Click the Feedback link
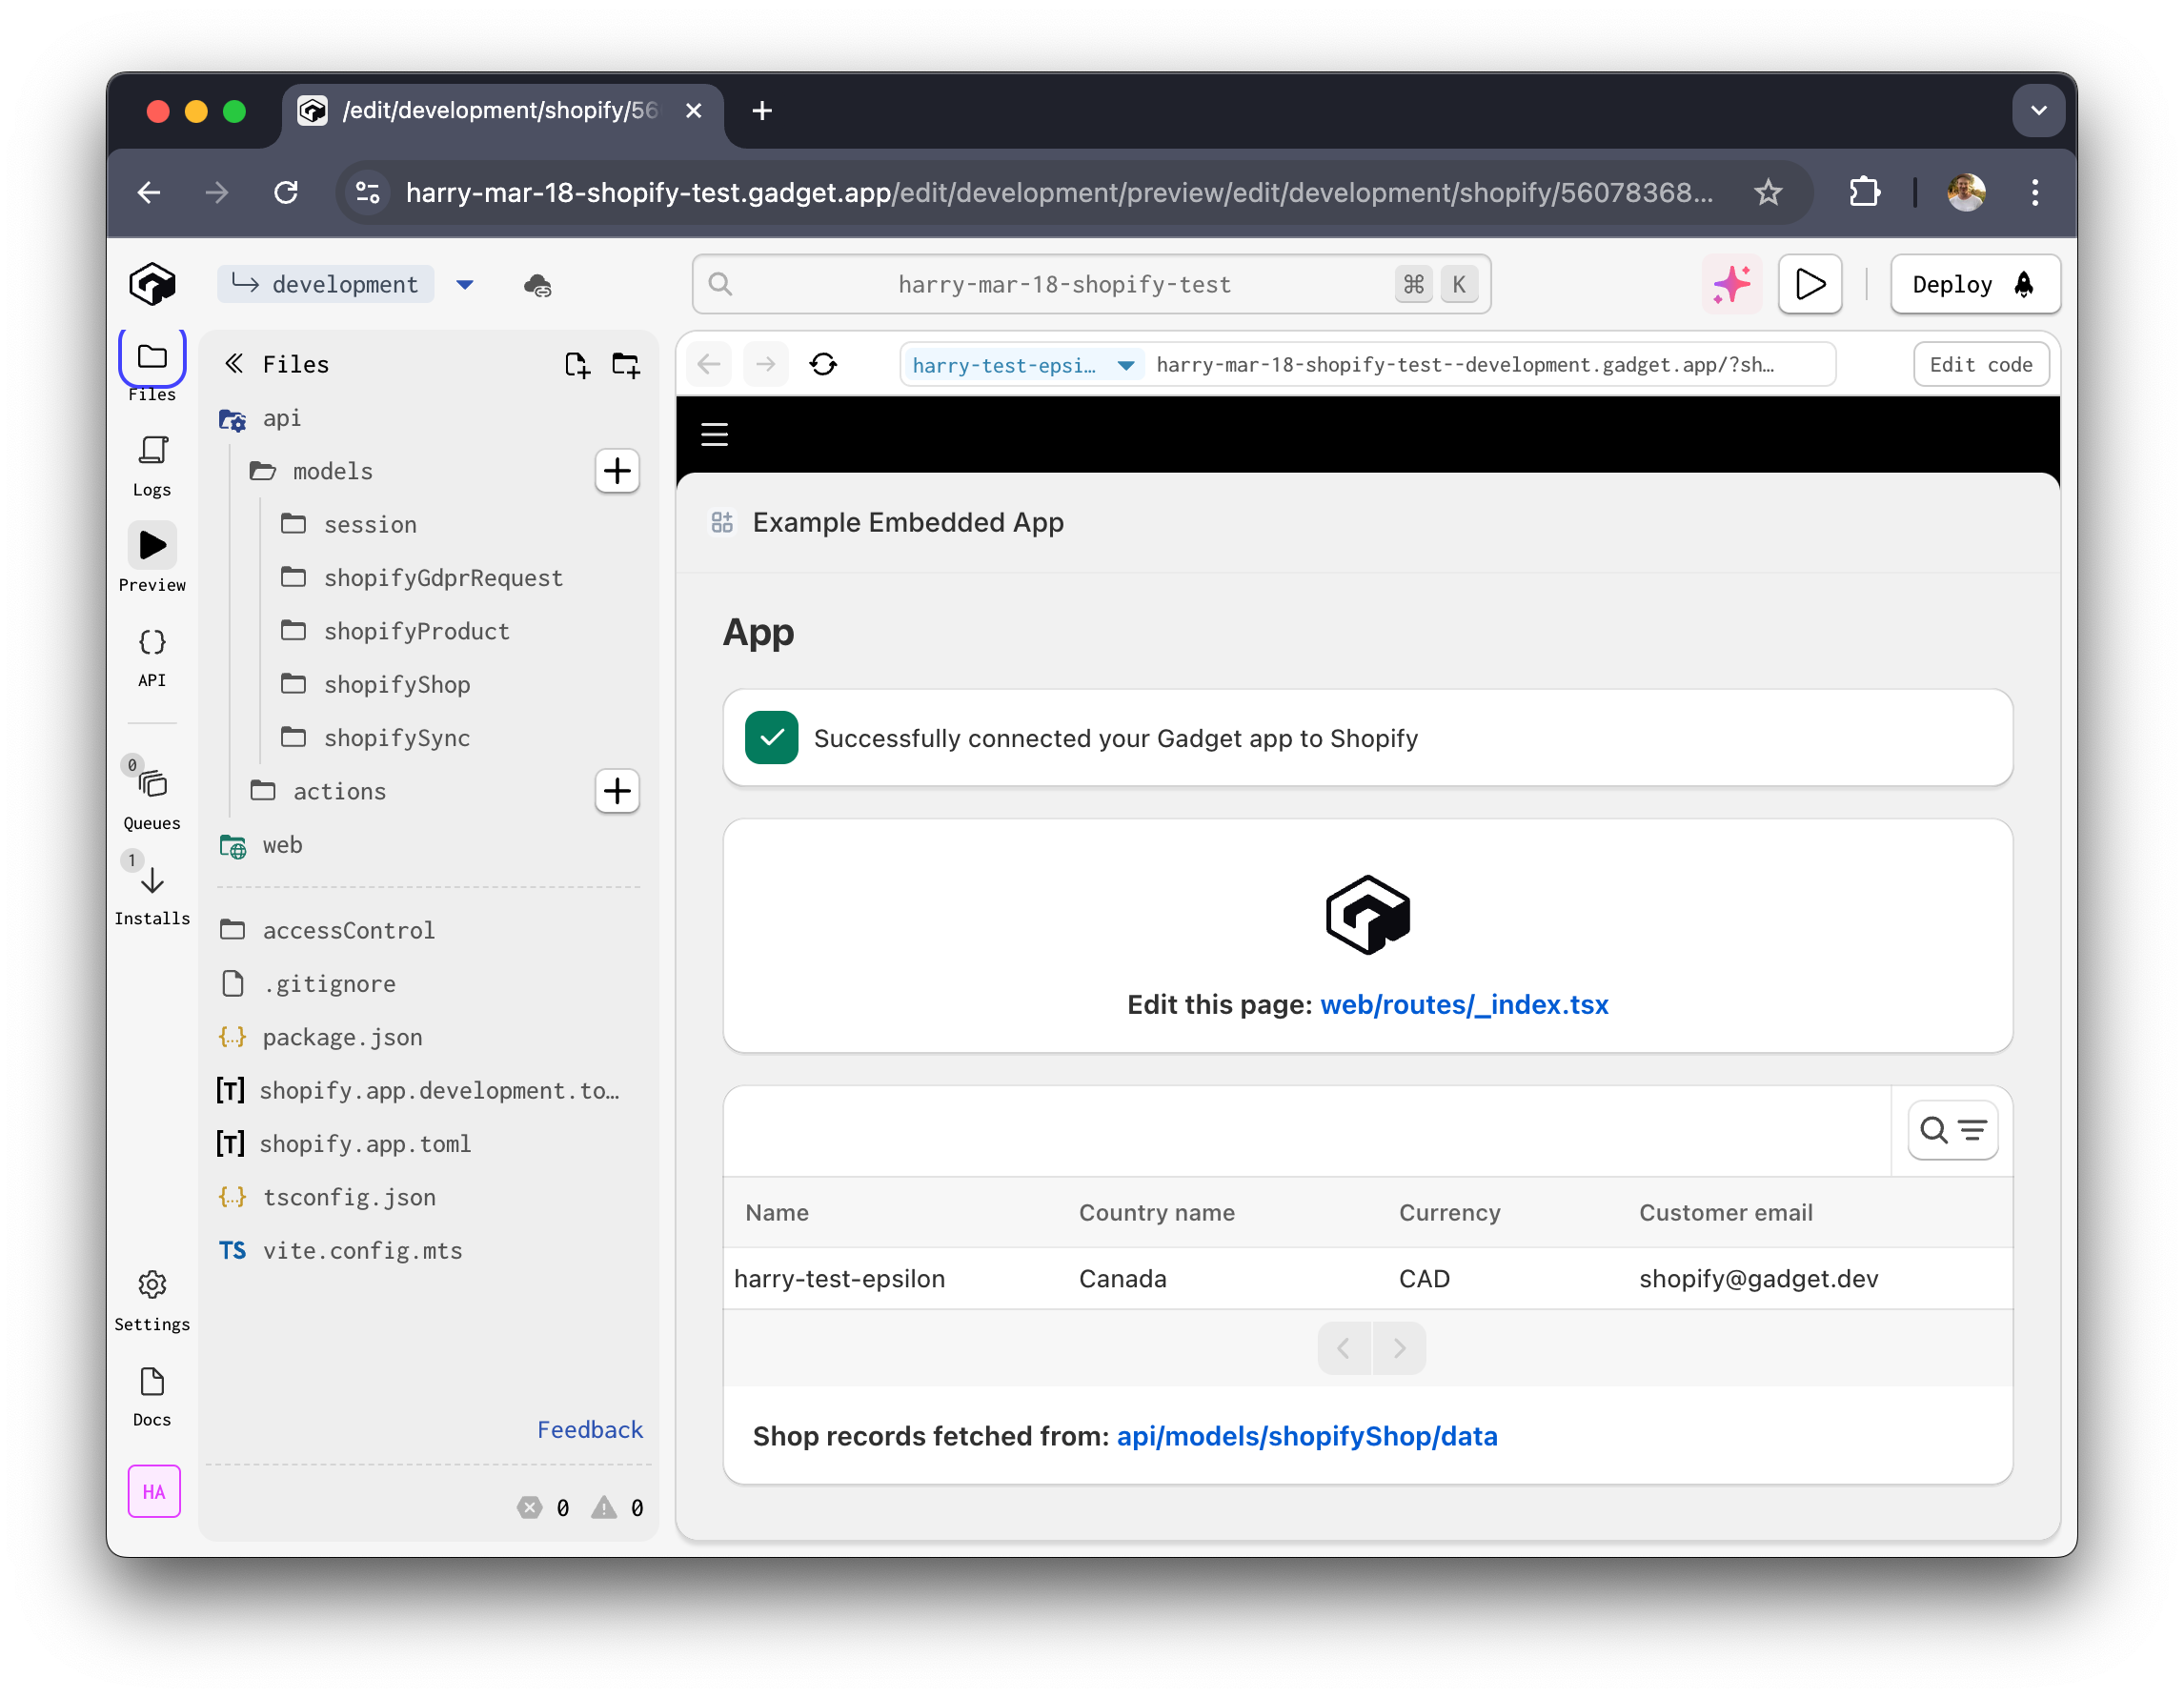This screenshot has height=1698, width=2184. coord(590,1429)
